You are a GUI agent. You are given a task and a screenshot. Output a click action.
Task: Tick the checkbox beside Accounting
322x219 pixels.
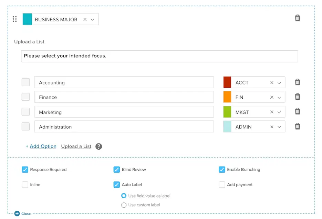(x=26, y=82)
